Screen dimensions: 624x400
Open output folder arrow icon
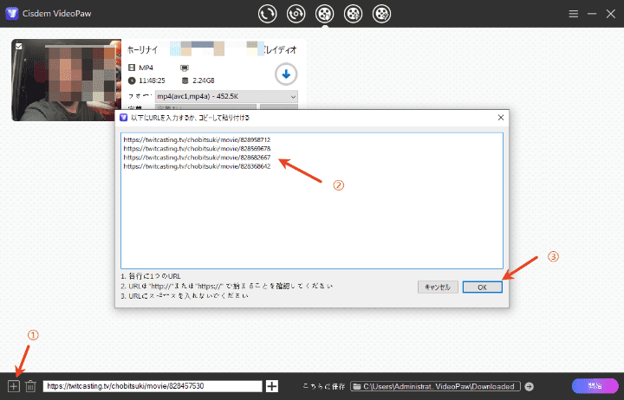tap(529, 386)
